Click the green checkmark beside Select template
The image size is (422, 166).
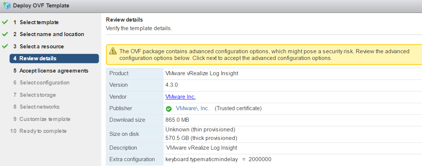[5, 22]
